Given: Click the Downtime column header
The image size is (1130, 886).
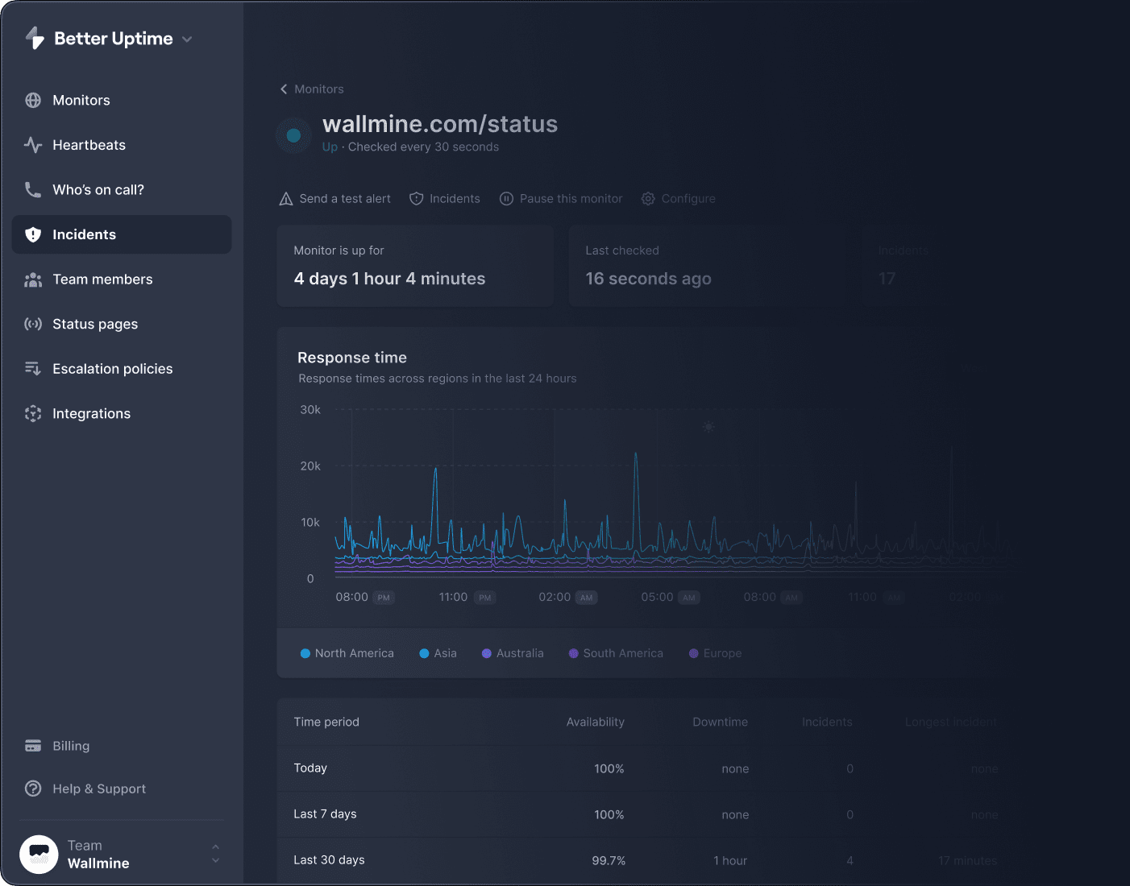Looking at the screenshot, I should [x=721, y=722].
